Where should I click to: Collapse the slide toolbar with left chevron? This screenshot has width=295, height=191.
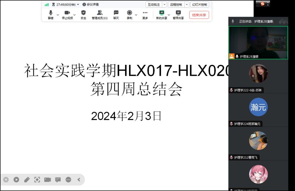point(79,180)
